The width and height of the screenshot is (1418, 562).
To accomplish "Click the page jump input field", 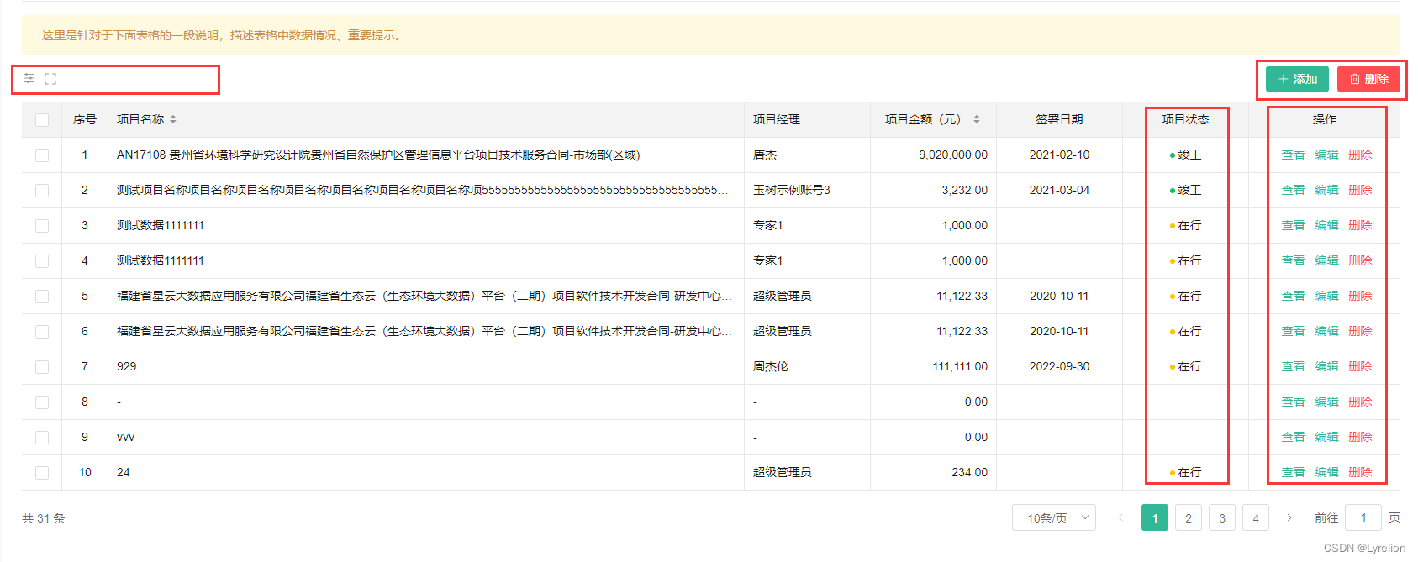I will [1363, 517].
